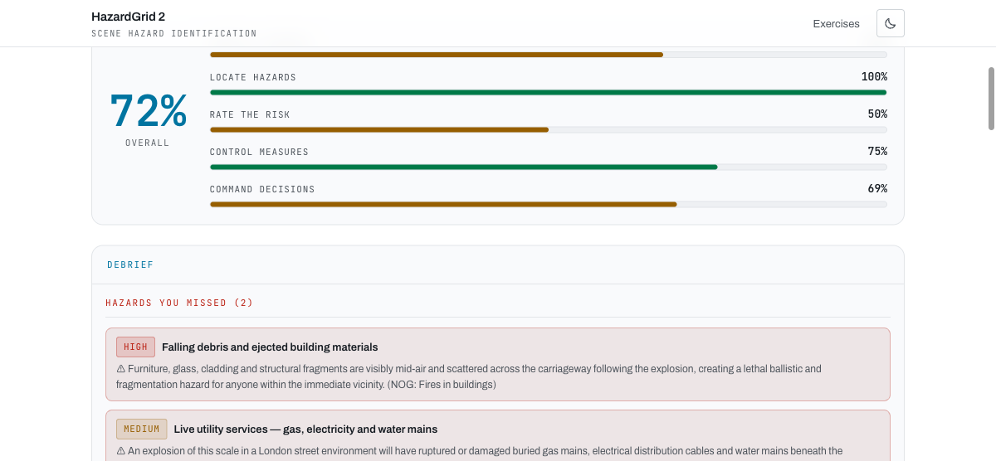Click the RATE THE RISK label
996x461 pixels.
250,114
